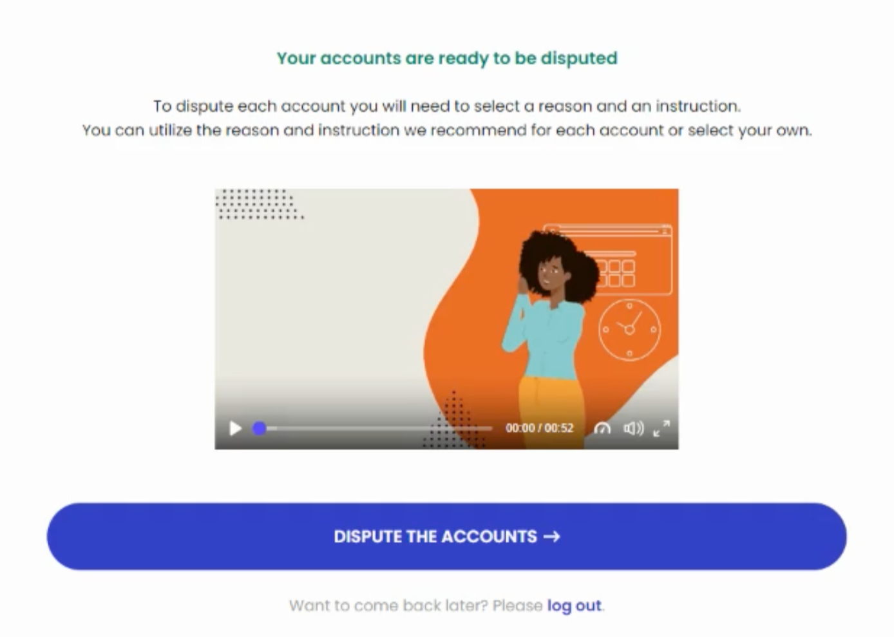Click the 'You can utilize the reason' text line
The height and width of the screenshot is (637, 894).
447,130
